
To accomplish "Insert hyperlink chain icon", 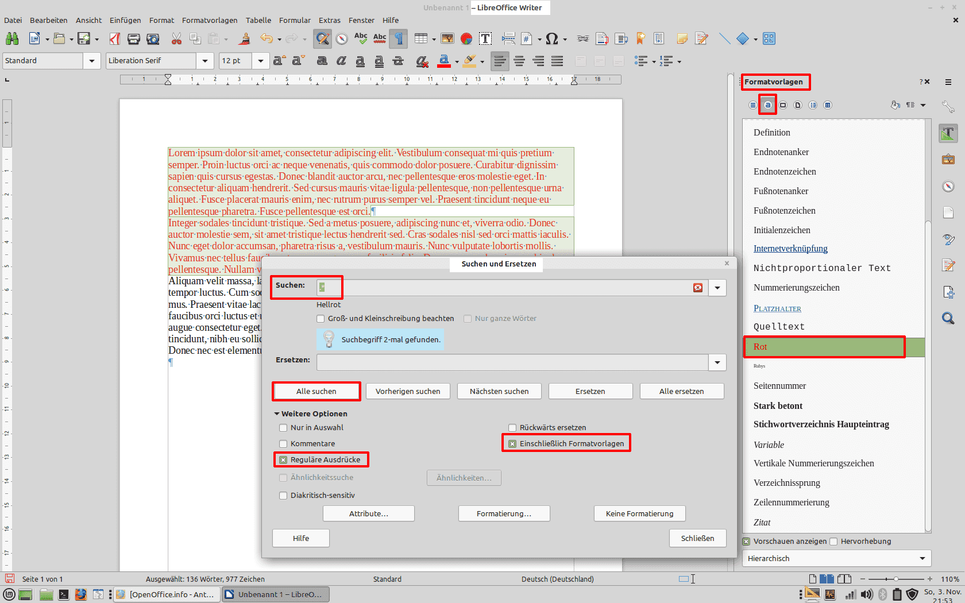I will pos(583,38).
